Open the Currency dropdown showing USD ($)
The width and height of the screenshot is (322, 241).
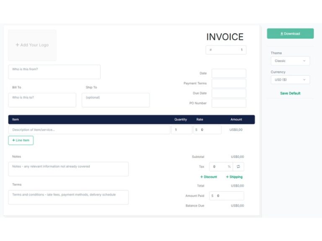point(290,79)
